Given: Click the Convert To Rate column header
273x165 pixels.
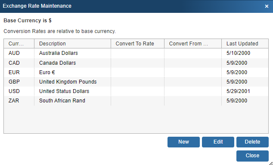Looking at the screenshot, I should click(x=137, y=44).
